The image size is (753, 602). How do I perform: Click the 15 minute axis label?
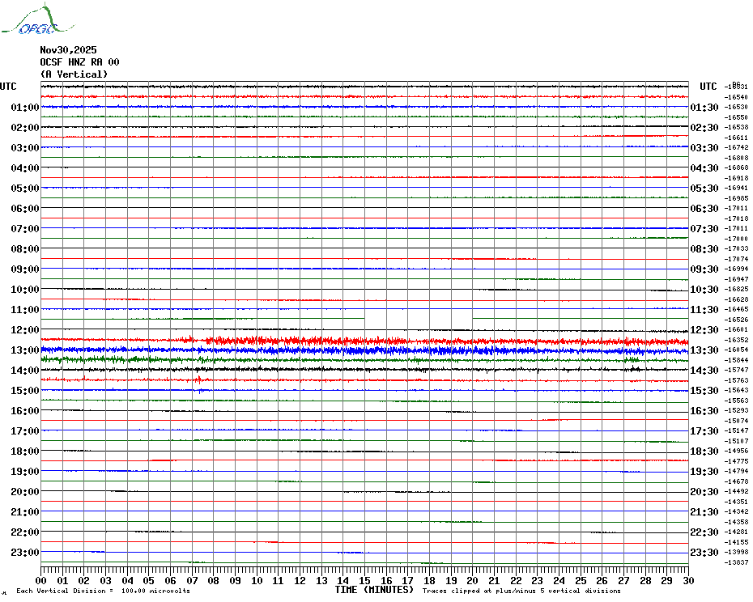point(365,581)
